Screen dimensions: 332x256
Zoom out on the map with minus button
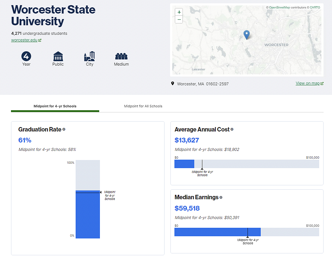(x=179, y=19)
